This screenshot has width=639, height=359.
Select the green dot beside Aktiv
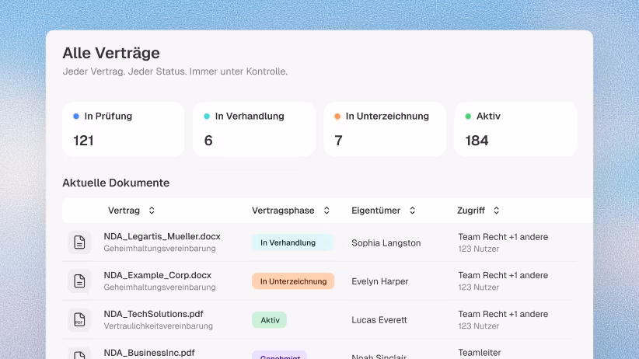tap(468, 116)
